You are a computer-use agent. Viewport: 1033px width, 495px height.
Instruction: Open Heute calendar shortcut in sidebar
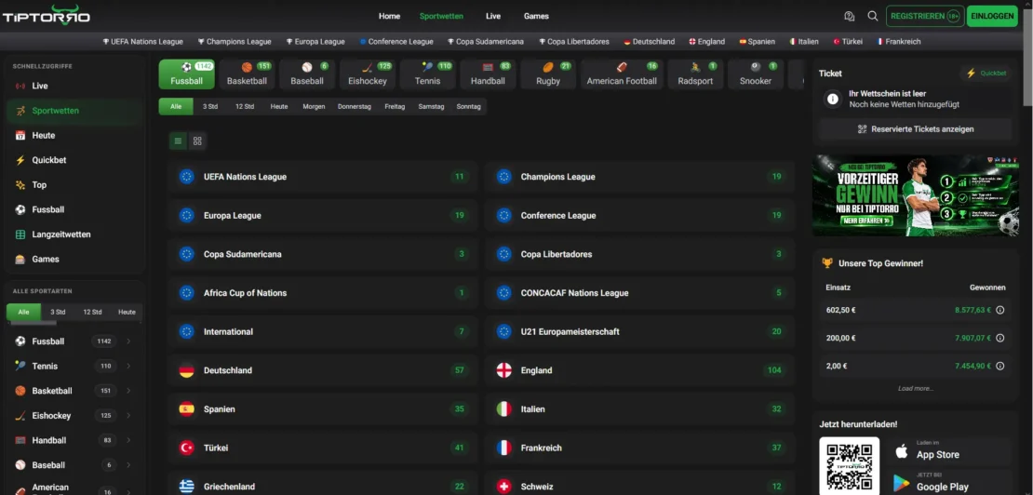point(75,135)
